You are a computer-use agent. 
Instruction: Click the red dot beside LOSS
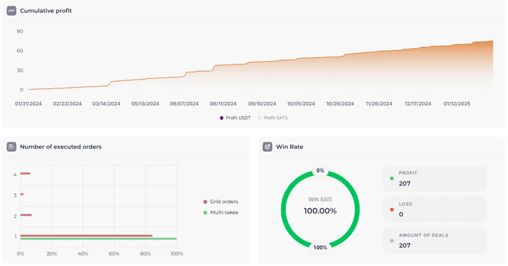click(392, 209)
